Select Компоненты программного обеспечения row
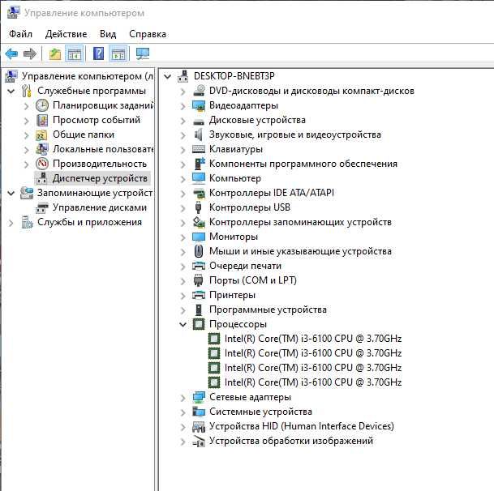Viewport: 494px width, 491px height. 303,164
